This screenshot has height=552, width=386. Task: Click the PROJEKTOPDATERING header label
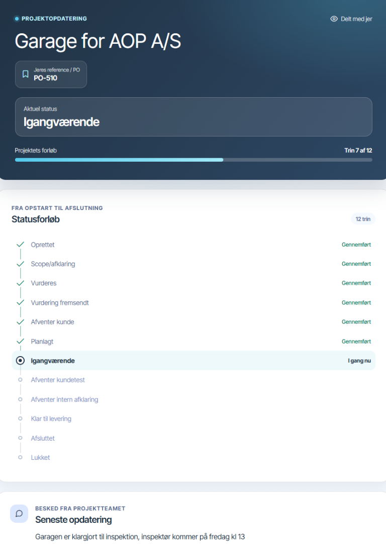[54, 19]
